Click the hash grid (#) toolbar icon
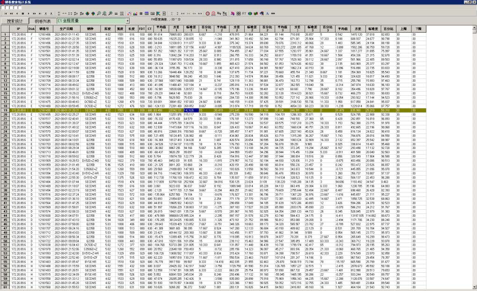 point(141,14)
